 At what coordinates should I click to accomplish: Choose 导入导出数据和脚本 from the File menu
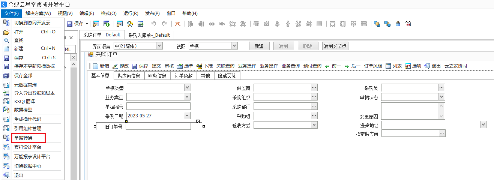tap(32, 93)
